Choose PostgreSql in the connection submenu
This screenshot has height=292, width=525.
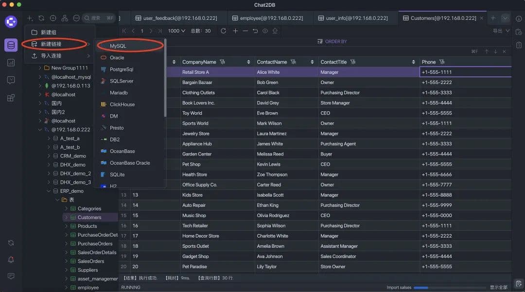pos(121,69)
